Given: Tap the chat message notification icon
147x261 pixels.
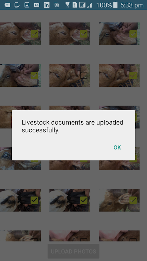Looking at the screenshot, I should [7, 5].
